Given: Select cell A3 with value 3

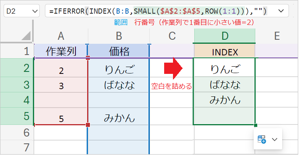Looking at the screenshot, I should pyautogui.click(x=61, y=85).
